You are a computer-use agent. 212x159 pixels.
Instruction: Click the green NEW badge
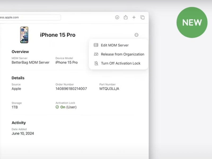click(192, 23)
